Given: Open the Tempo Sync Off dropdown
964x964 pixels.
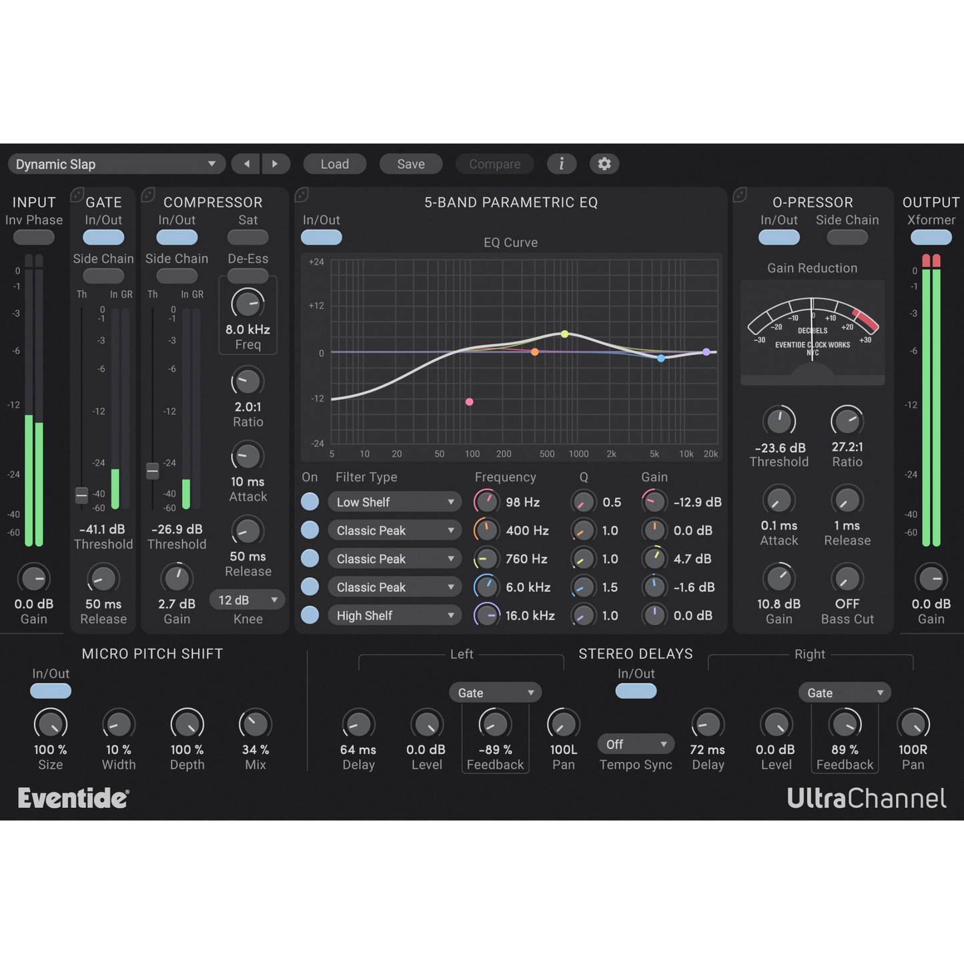Looking at the screenshot, I should pyautogui.click(x=636, y=744).
